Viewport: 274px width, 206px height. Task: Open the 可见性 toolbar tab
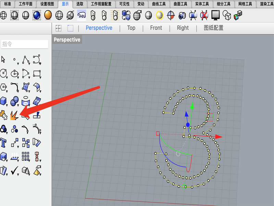coord(124,4)
